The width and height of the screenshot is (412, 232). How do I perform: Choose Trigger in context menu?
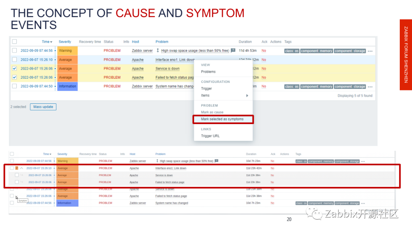click(x=206, y=89)
